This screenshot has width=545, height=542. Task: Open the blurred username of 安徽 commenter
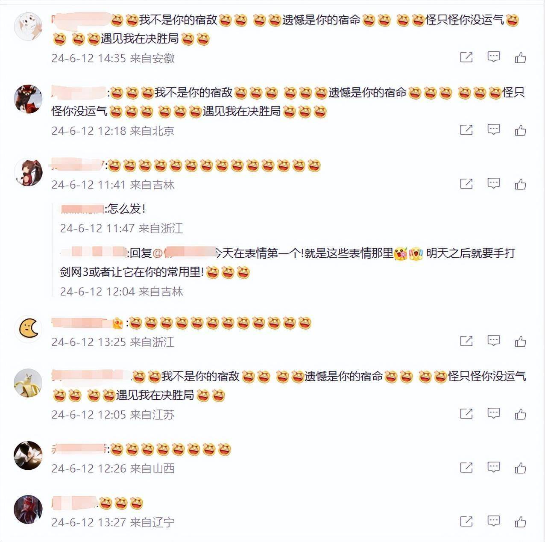click(81, 20)
